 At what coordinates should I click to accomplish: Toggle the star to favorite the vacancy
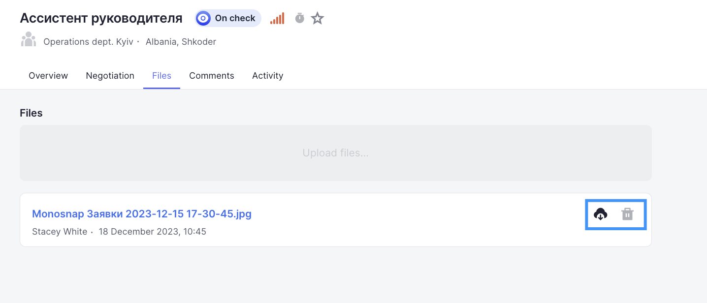point(317,18)
